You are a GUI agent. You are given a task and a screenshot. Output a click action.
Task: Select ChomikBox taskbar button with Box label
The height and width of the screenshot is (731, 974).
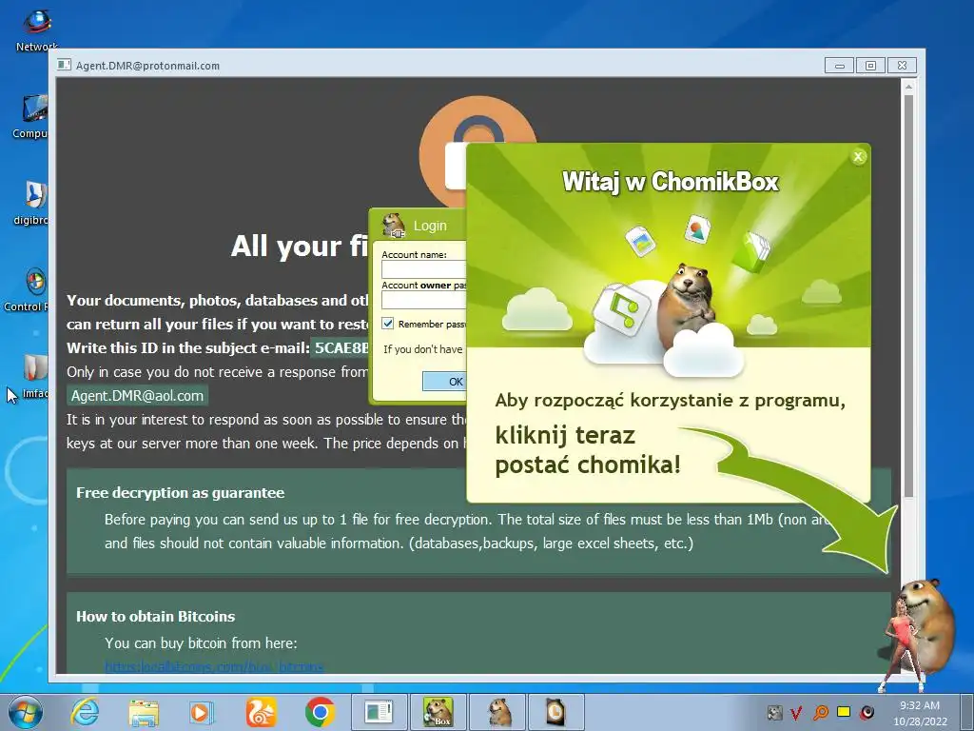(x=438, y=712)
